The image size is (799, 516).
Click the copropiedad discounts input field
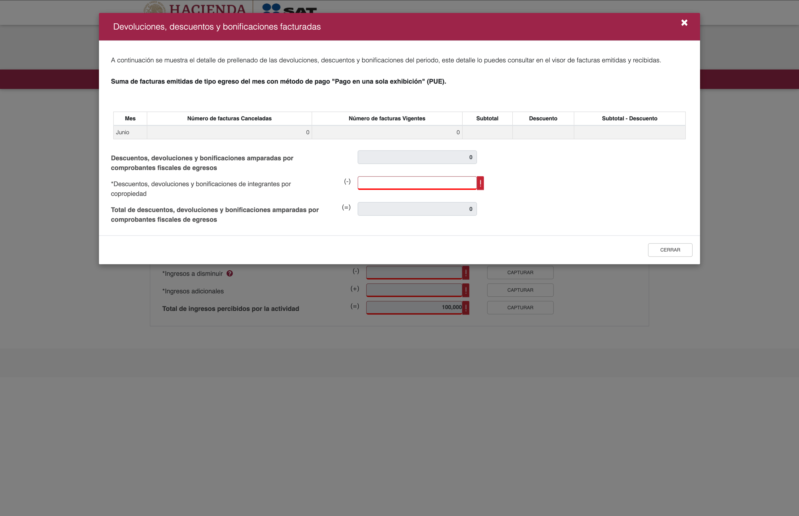coord(417,183)
